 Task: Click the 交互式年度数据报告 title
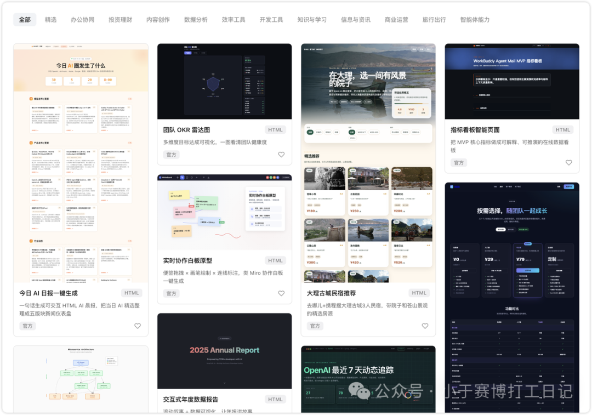(x=191, y=400)
